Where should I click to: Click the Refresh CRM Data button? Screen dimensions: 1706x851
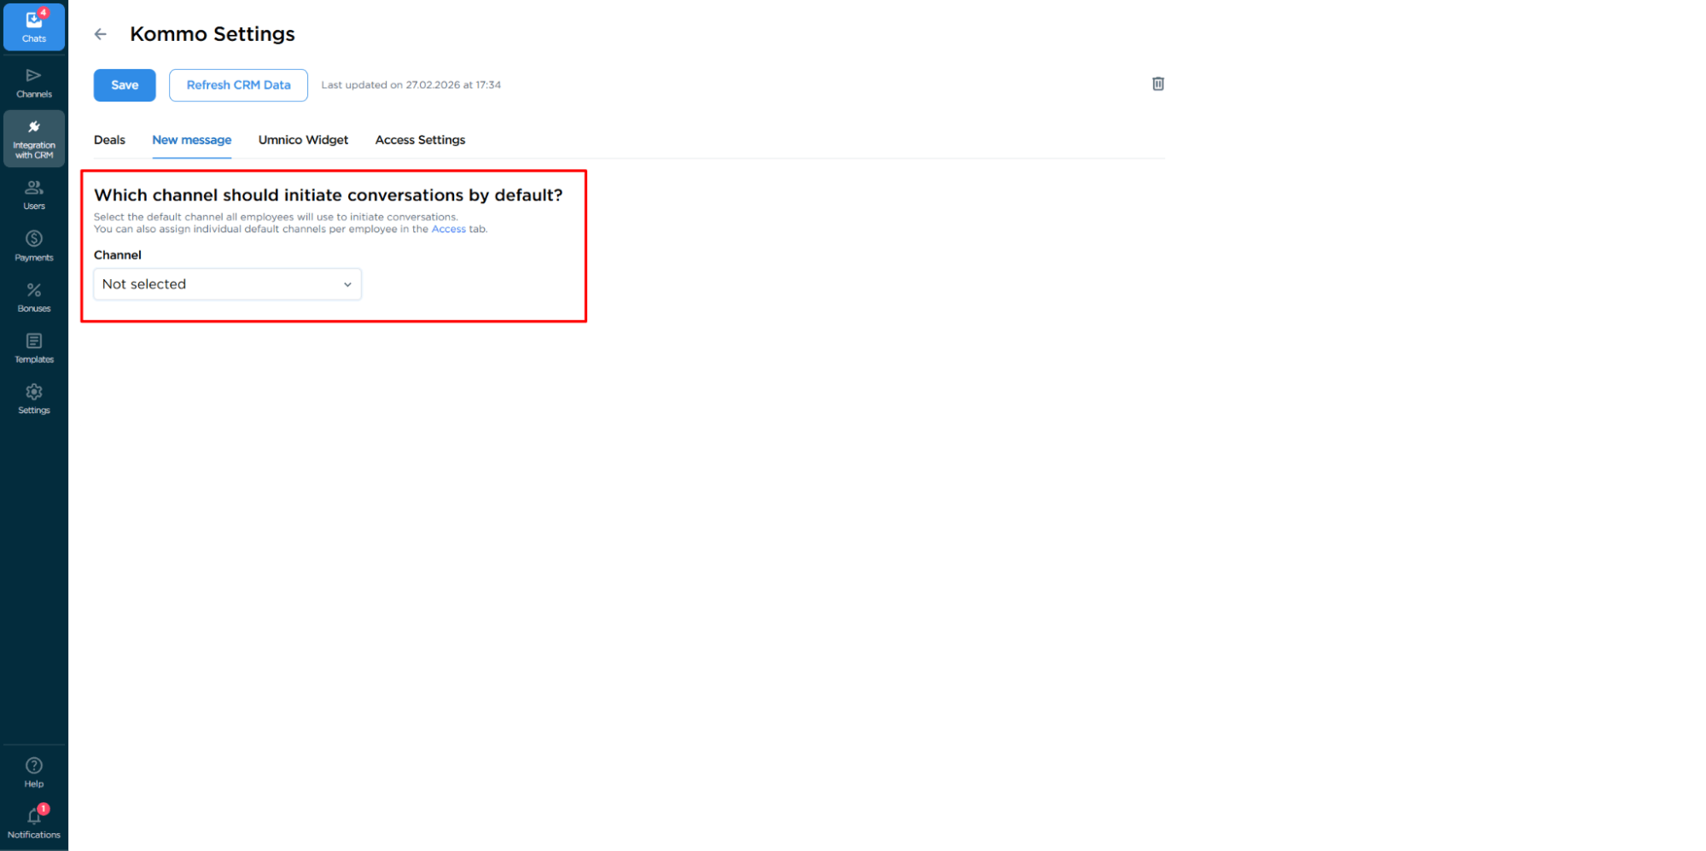pyautogui.click(x=238, y=85)
